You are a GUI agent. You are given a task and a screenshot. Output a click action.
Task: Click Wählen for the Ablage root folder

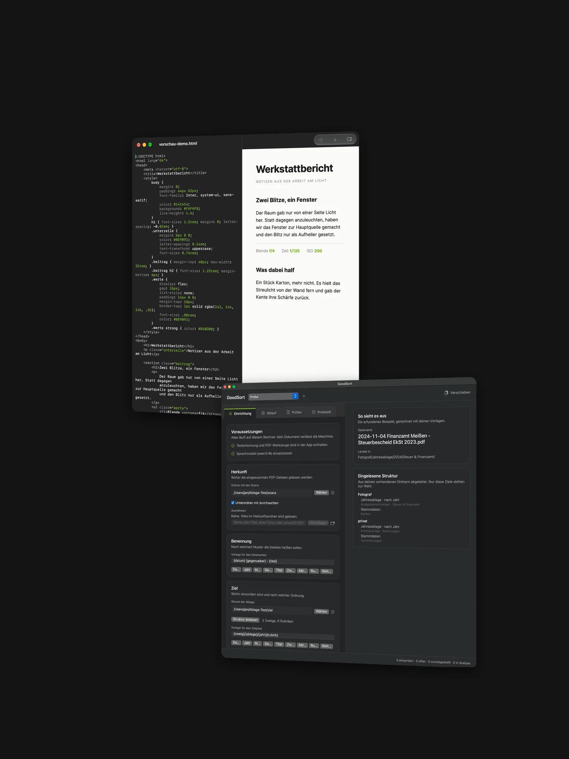[x=321, y=611]
